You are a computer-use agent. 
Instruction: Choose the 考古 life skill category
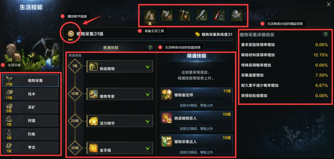[x=30, y=147]
